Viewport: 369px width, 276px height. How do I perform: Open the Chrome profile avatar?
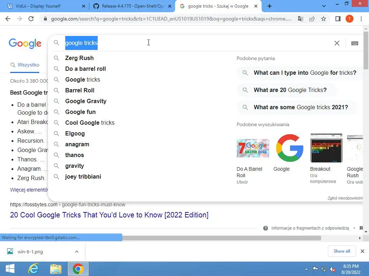click(350, 19)
